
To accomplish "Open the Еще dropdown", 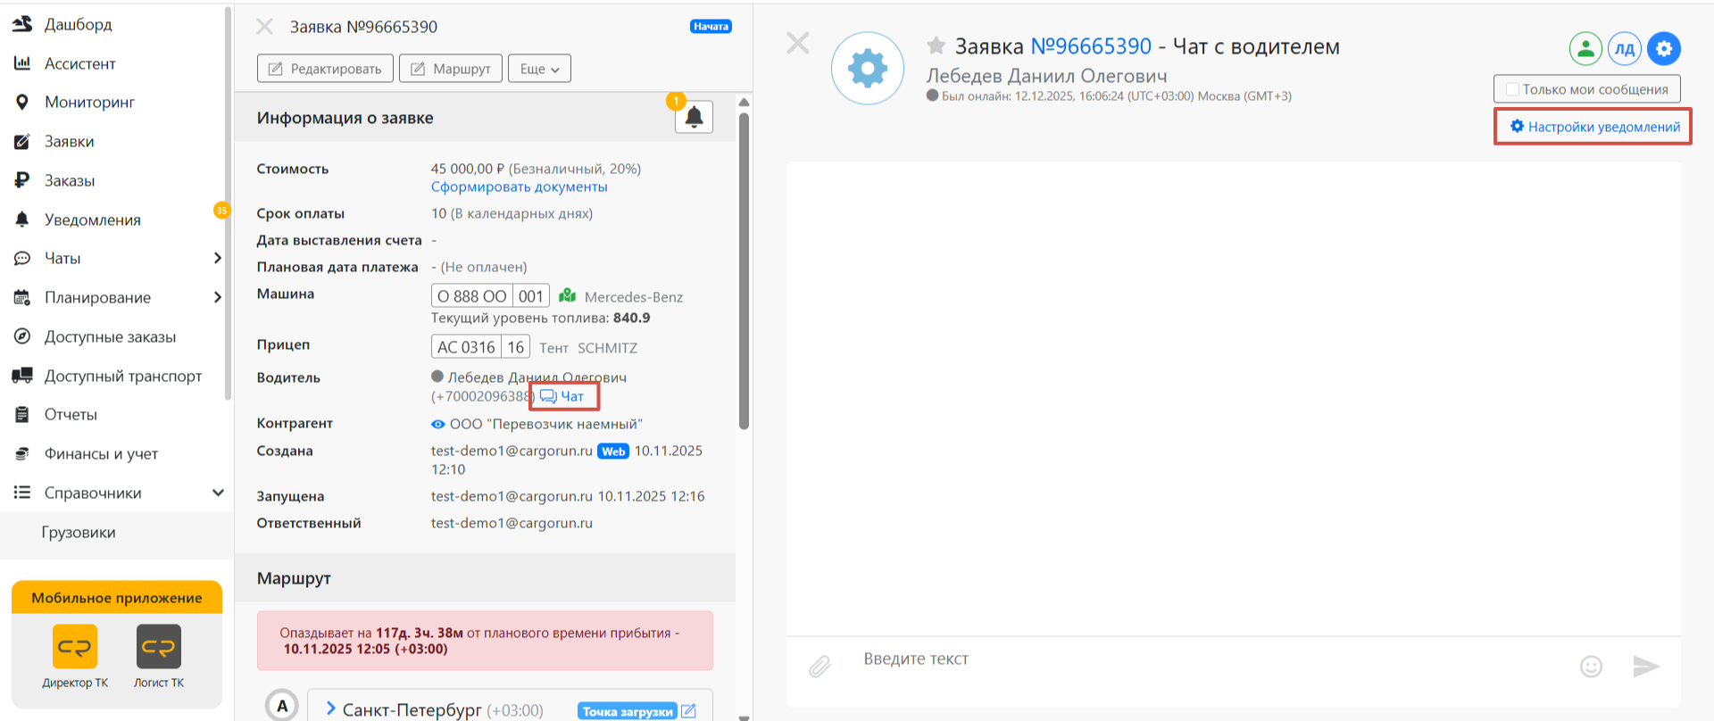I will pos(539,69).
